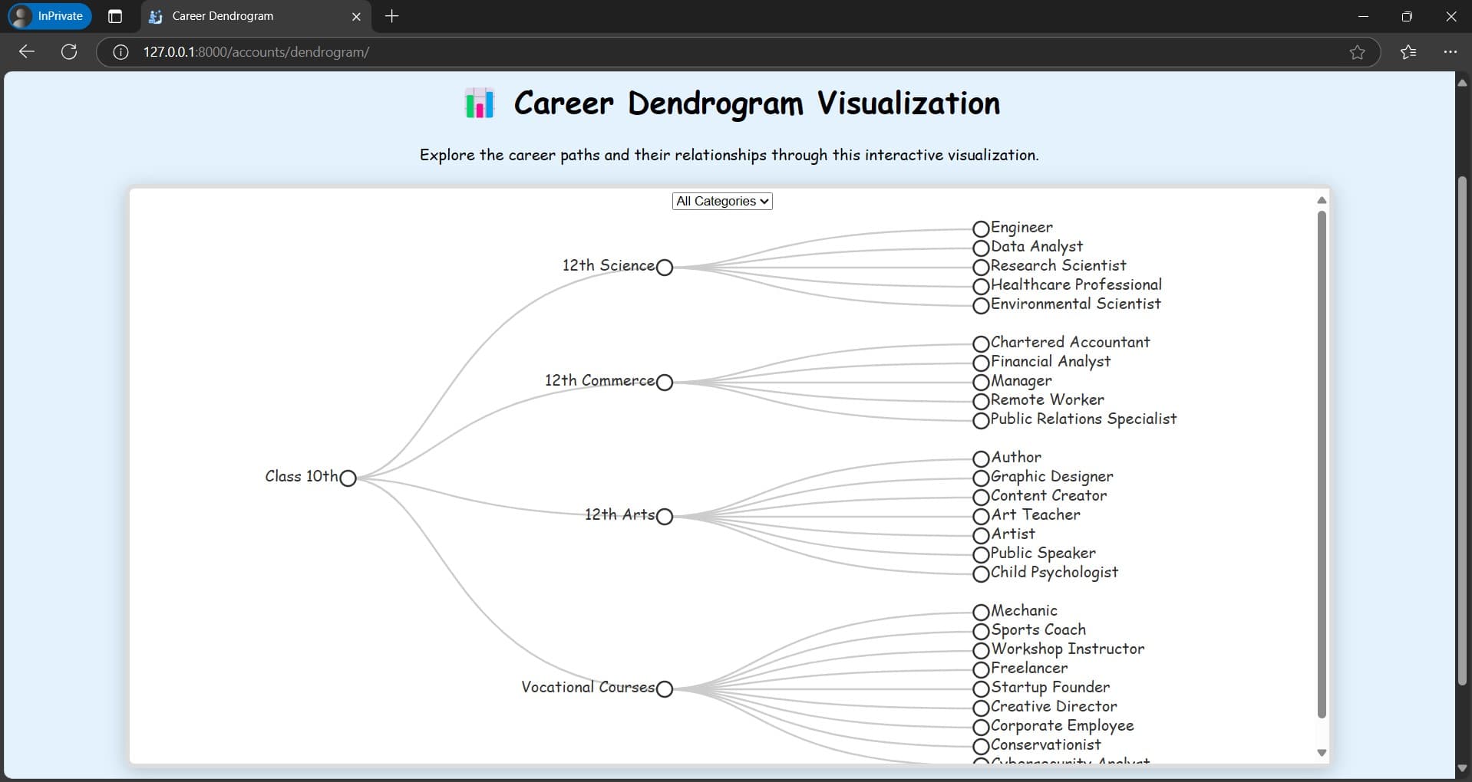Image resolution: width=1472 pixels, height=782 pixels.
Task: Collapse the Vocational Courses node
Action: (665, 689)
